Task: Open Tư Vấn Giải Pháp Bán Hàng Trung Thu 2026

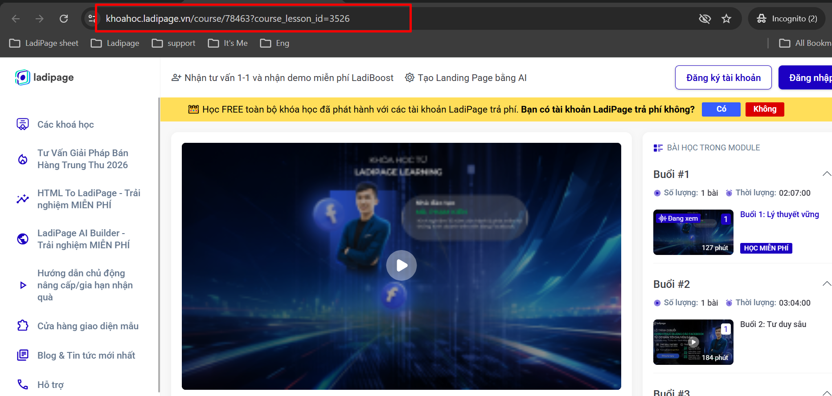Action: [82, 159]
